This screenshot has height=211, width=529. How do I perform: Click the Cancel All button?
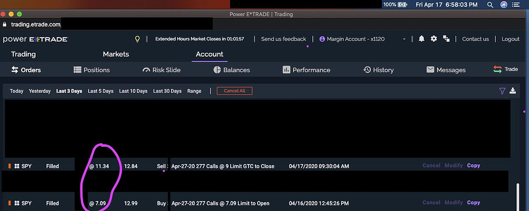234,91
